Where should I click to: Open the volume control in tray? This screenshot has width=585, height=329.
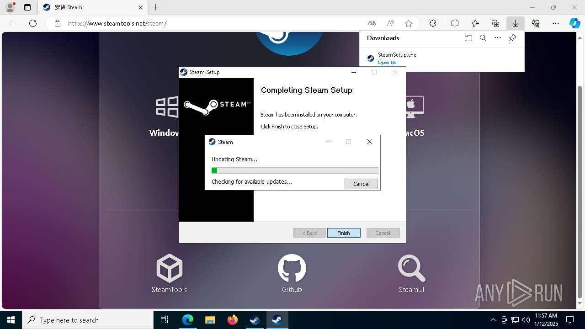[x=526, y=320]
